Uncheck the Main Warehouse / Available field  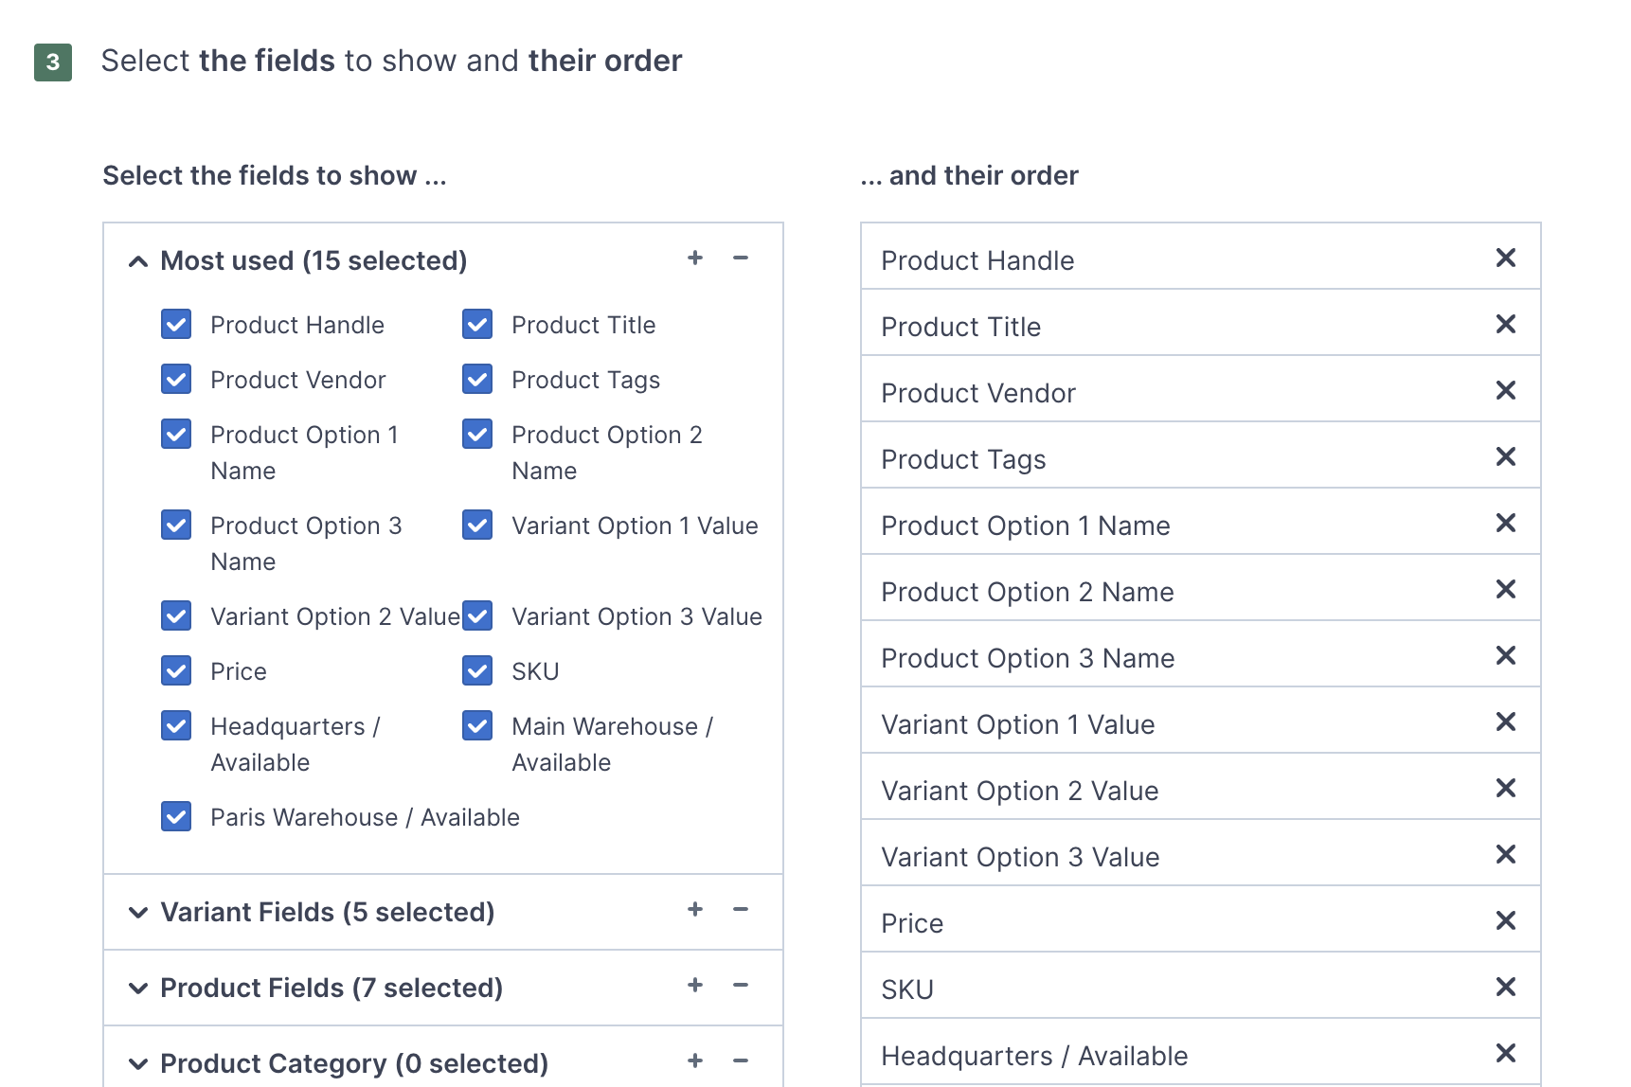pyautogui.click(x=476, y=725)
